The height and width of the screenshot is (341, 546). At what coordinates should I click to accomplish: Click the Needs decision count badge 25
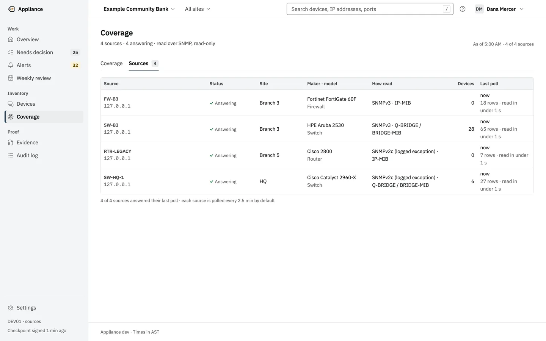coord(75,52)
